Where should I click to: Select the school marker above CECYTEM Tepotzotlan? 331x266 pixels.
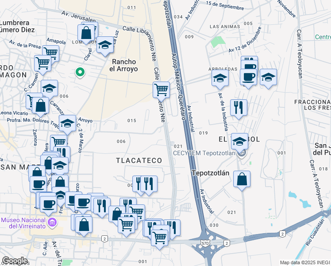coord(239,143)
